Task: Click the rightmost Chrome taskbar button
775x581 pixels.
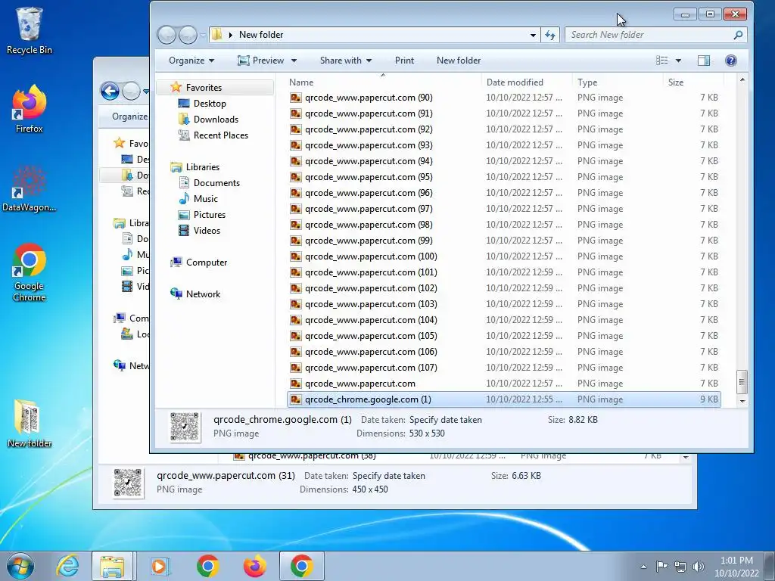Action: (x=301, y=566)
